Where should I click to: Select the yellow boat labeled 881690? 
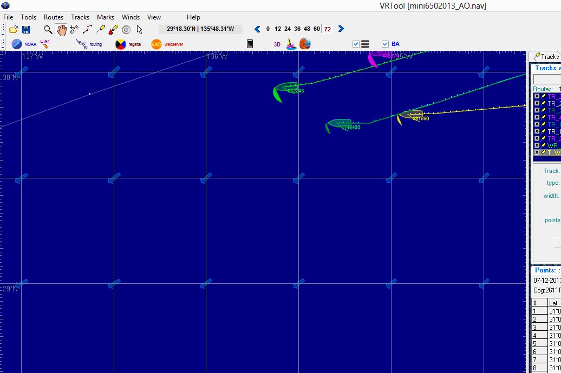413,117
